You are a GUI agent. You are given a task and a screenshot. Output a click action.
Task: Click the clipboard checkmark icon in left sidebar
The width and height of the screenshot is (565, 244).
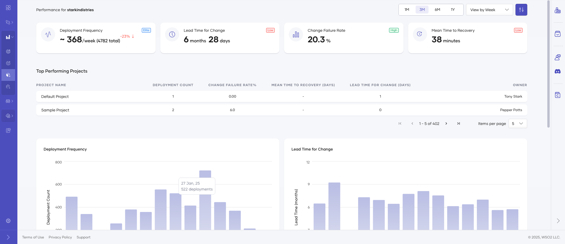tap(8, 131)
